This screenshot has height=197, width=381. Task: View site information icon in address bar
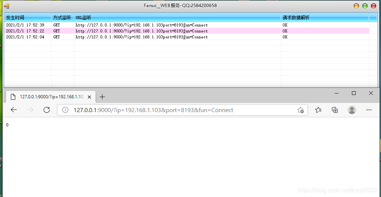click(65, 110)
